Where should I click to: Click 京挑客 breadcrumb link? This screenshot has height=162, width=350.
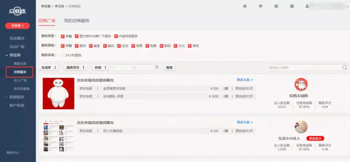tap(46, 6)
